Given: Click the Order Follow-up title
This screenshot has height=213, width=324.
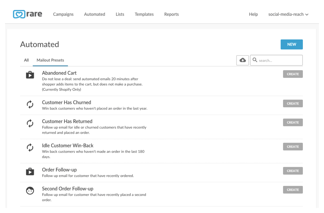Looking at the screenshot, I should [59, 170].
